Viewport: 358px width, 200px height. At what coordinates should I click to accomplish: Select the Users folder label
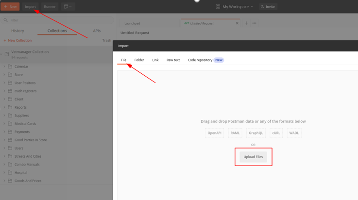click(x=19, y=148)
